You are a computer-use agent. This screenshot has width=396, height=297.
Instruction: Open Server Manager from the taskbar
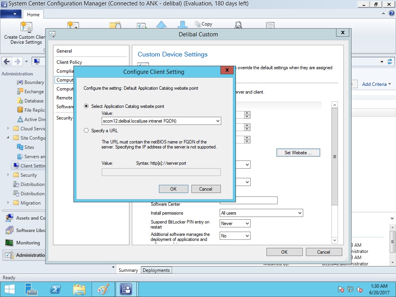(31, 289)
